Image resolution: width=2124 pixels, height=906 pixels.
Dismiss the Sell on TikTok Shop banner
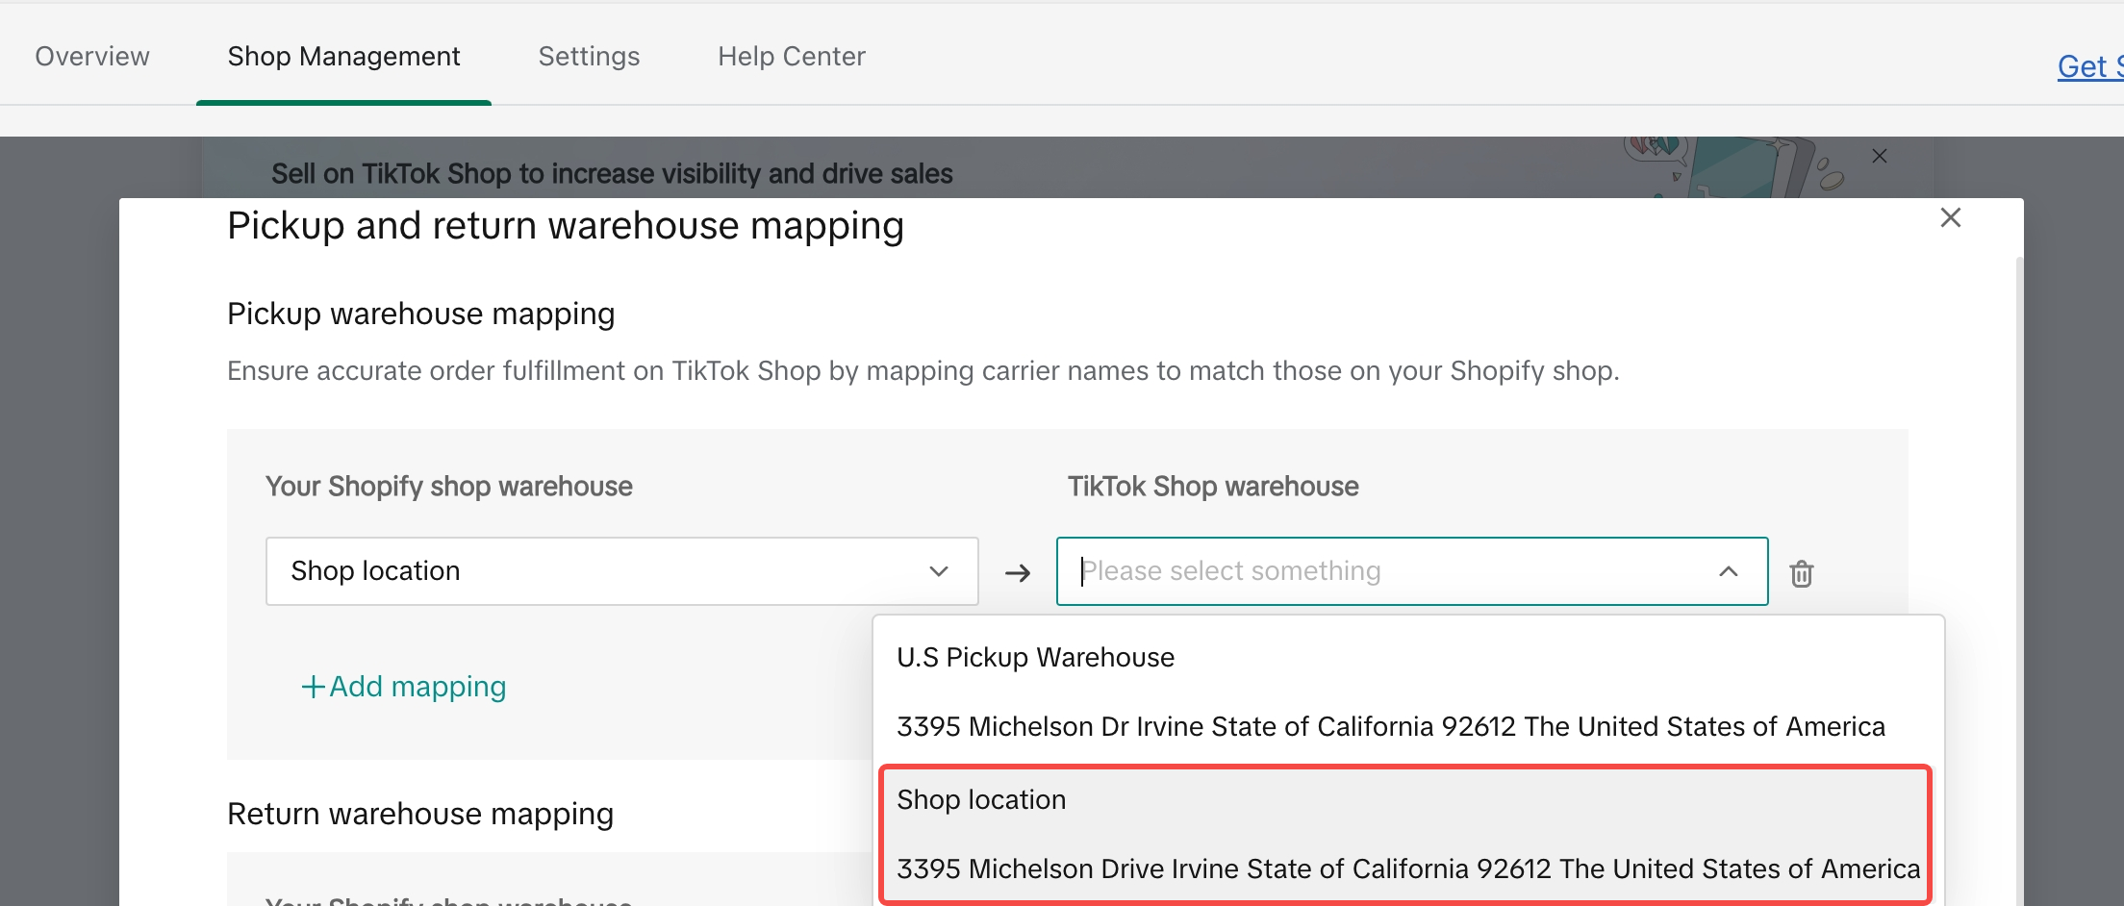[1879, 157]
